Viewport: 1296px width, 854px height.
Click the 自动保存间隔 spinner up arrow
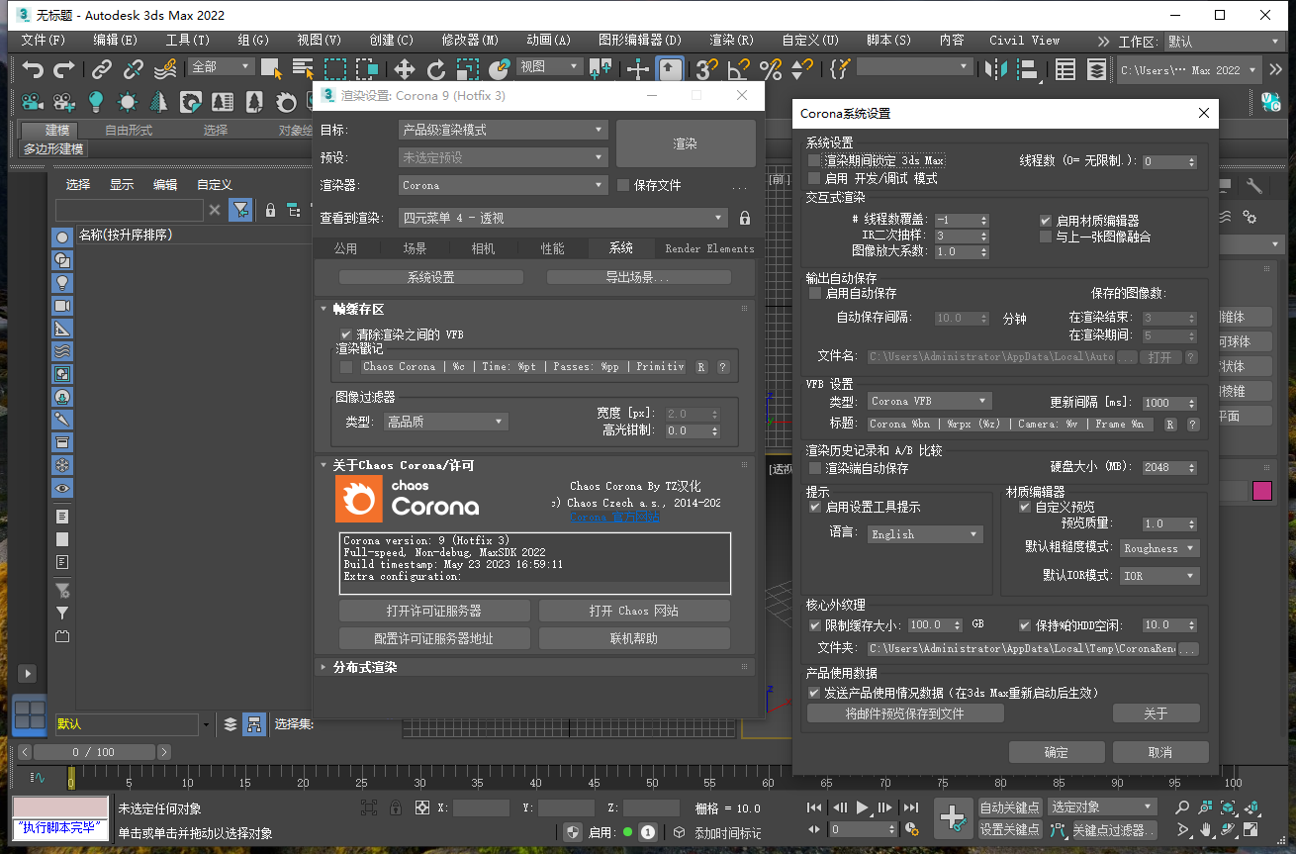coord(981,314)
